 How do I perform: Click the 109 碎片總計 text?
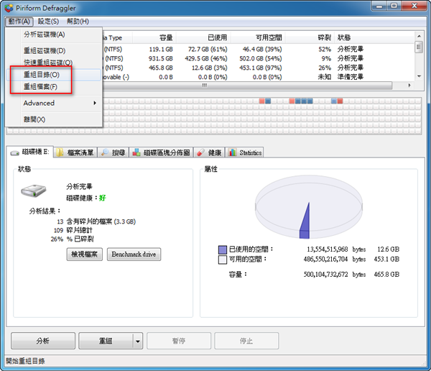click(73, 230)
